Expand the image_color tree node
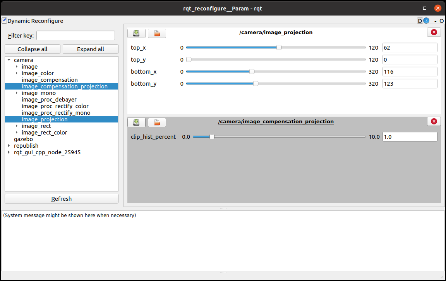The image size is (446, 281). 17,73
